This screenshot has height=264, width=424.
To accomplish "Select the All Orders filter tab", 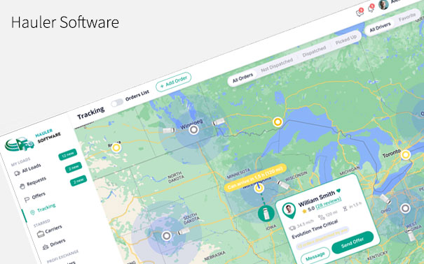I will [242, 78].
